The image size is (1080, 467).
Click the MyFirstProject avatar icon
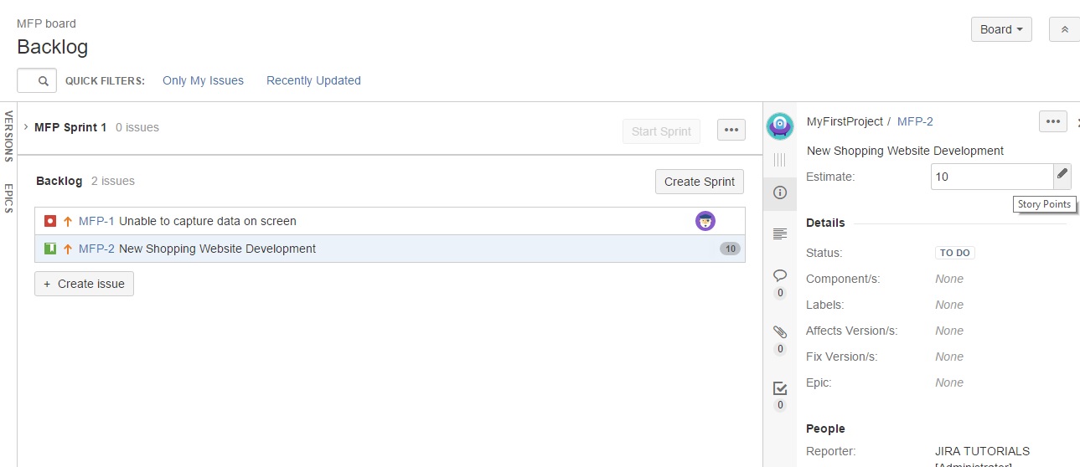pos(780,126)
